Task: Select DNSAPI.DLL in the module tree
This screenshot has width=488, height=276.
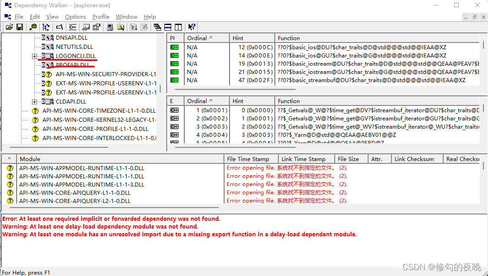Action: [x=71, y=38]
